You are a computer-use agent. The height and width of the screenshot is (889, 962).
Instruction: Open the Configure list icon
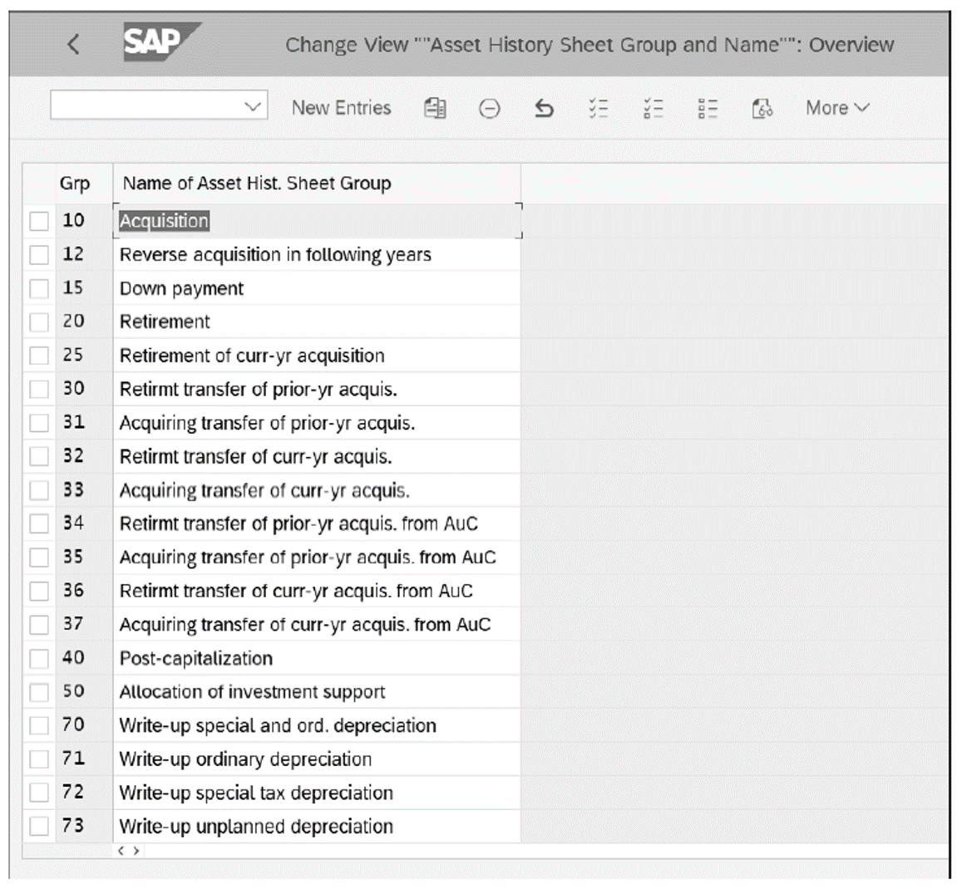coord(761,107)
